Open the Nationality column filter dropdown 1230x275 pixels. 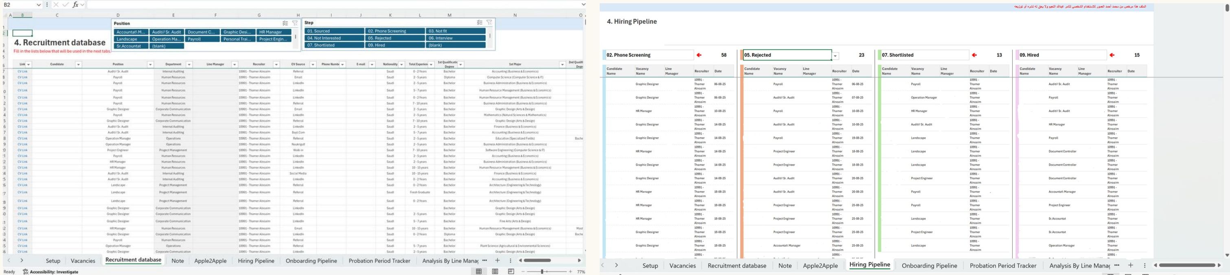tap(401, 64)
